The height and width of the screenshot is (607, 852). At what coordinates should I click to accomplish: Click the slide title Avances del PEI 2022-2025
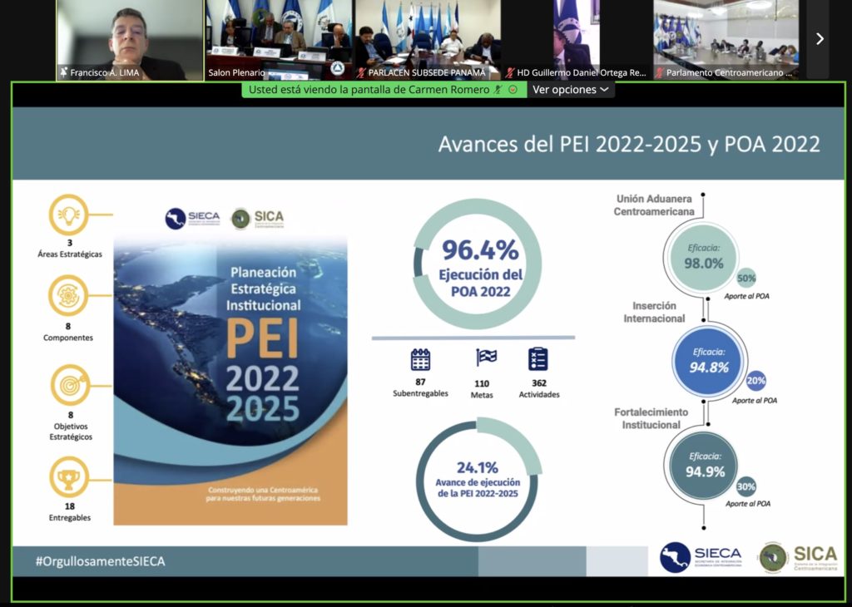click(629, 145)
